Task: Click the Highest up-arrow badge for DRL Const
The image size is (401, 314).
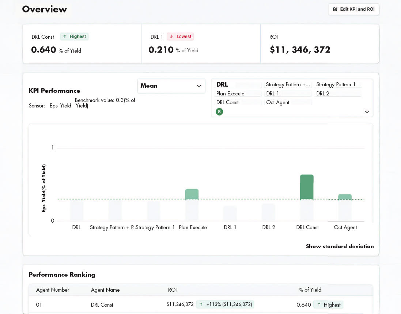Action: pos(75,37)
